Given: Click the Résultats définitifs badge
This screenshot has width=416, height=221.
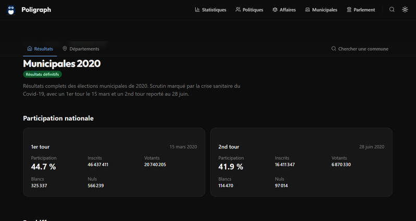Looking at the screenshot, I should (x=43, y=74).
